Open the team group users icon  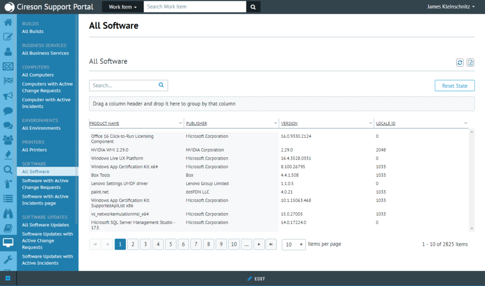point(8,140)
